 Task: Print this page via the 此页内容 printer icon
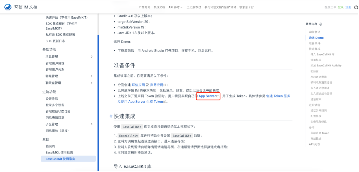tap(321, 24)
